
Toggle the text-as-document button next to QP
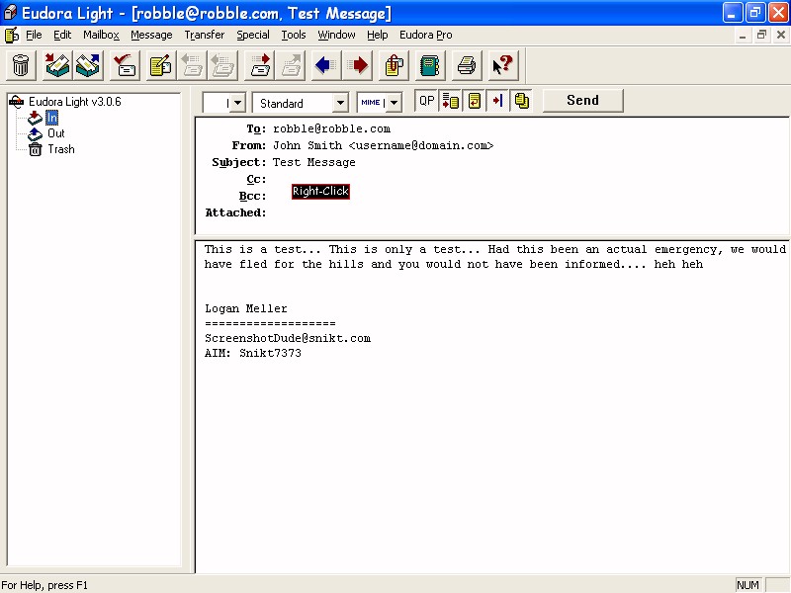(x=450, y=101)
